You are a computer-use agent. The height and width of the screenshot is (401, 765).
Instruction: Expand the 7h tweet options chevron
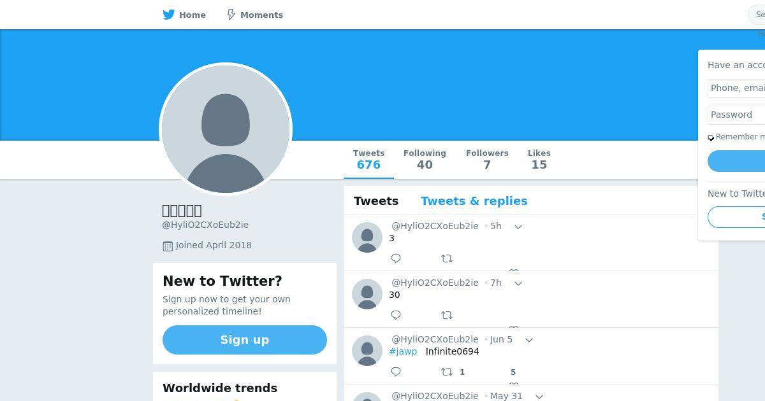(518, 283)
